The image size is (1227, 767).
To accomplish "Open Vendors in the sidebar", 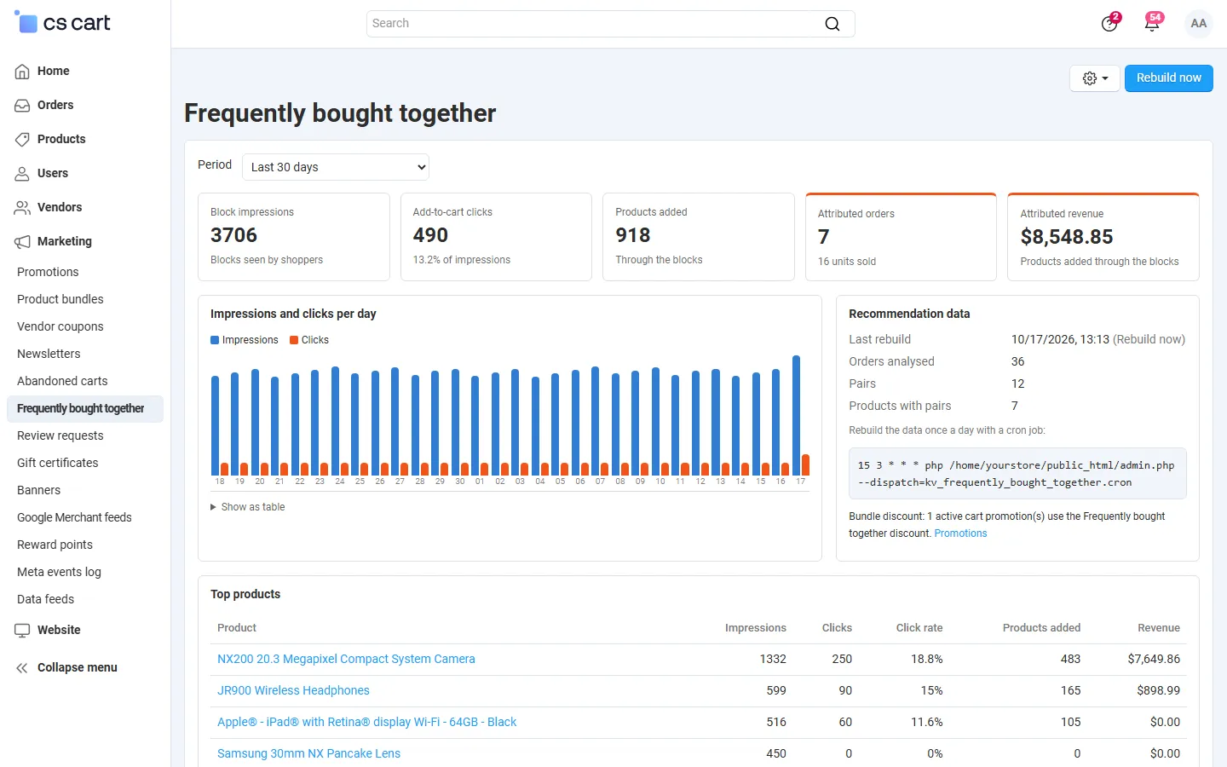I will point(60,207).
